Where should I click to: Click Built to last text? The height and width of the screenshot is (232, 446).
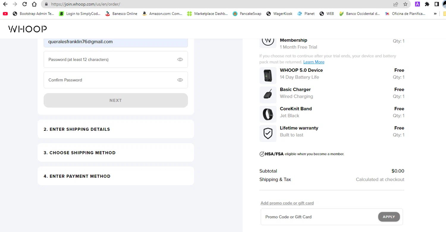tap(292, 135)
